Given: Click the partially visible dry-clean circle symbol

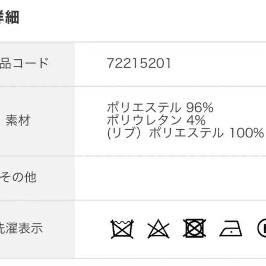Looking at the screenshot, I should (262, 228).
